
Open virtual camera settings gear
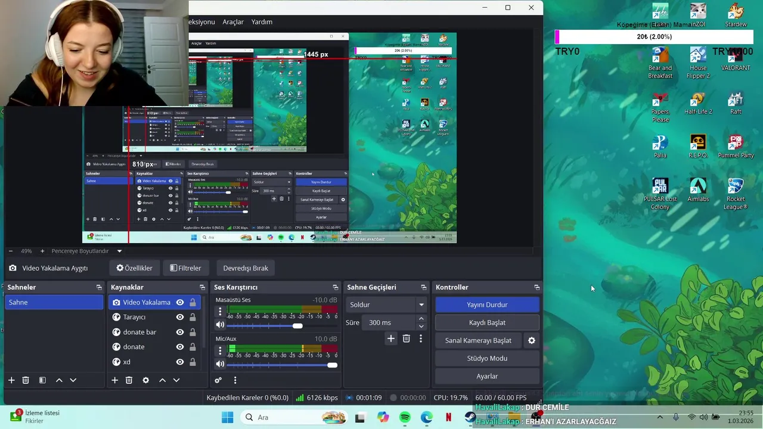pos(532,341)
